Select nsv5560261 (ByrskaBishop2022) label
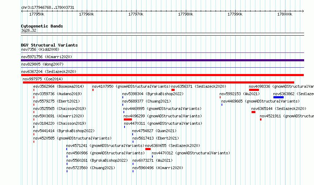 click(97, 160)
